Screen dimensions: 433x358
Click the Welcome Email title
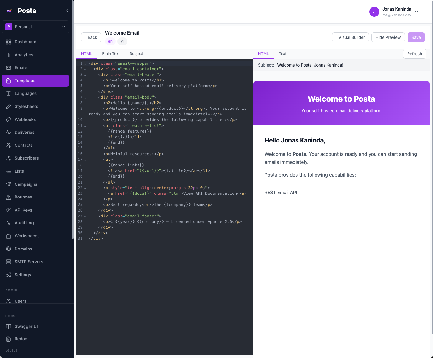coord(122,33)
